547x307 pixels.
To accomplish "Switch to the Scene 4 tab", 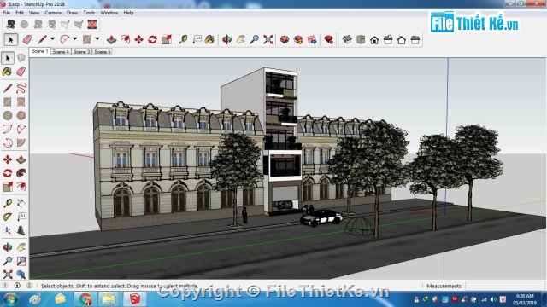I will [x=61, y=51].
